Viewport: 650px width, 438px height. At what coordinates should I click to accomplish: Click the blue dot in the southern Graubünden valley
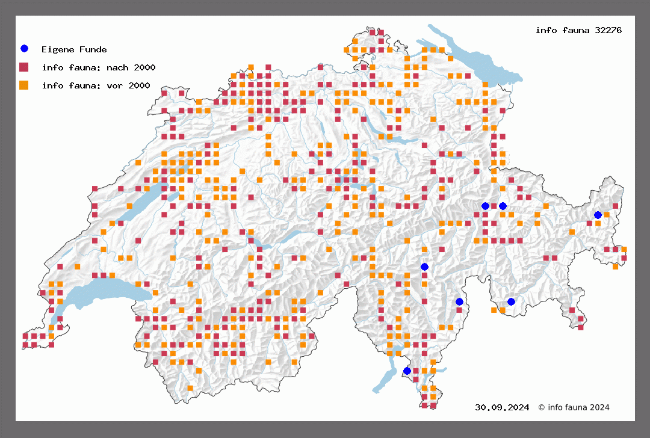pos(511,301)
